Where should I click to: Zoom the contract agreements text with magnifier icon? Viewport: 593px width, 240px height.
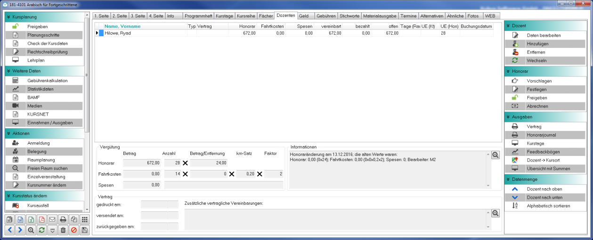[495, 213]
